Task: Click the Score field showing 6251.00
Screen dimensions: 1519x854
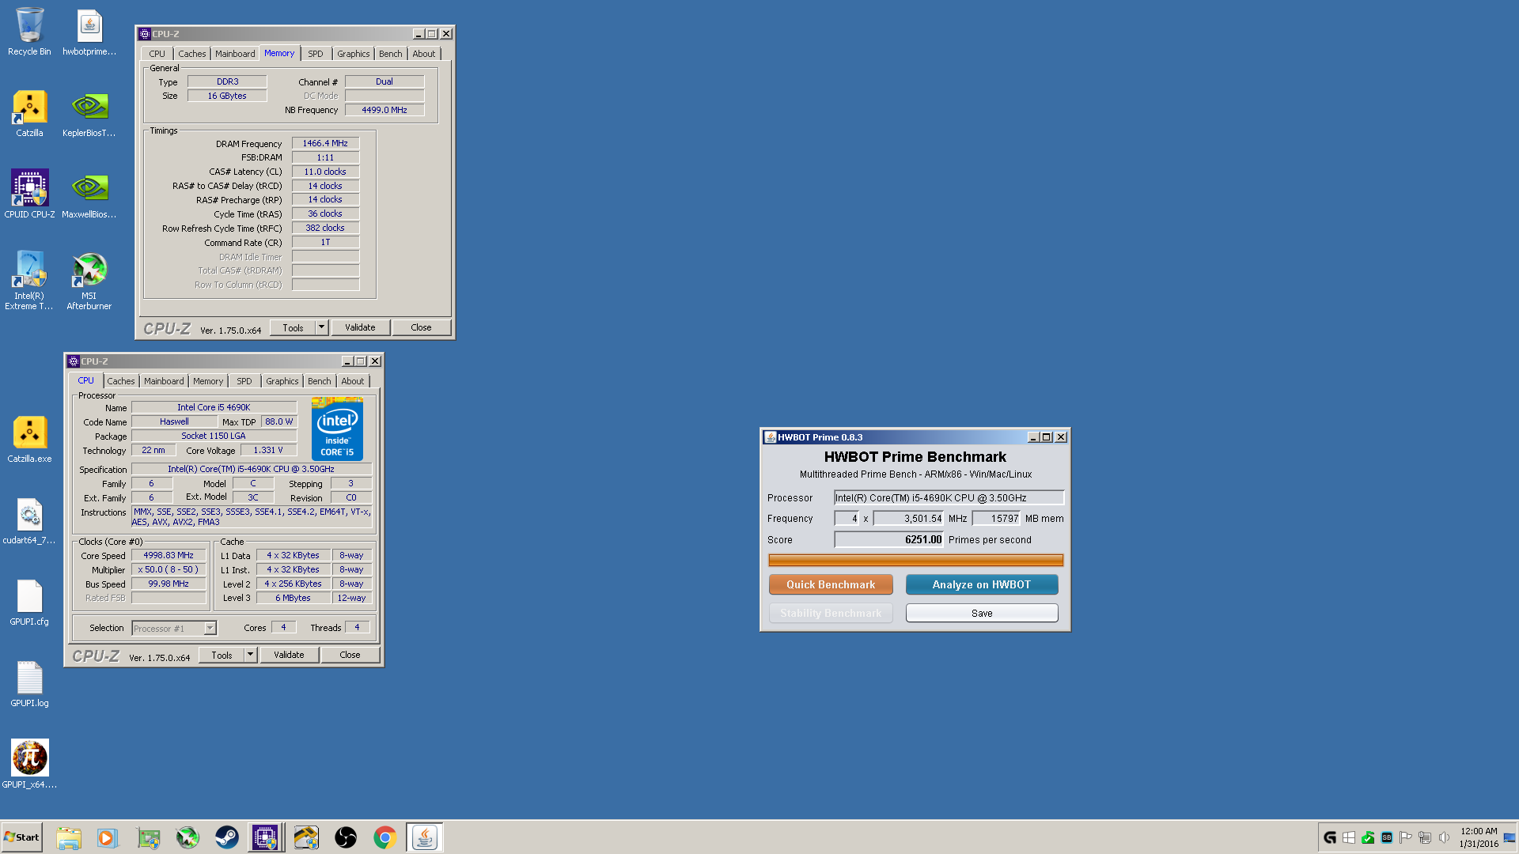Action: point(888,539)
